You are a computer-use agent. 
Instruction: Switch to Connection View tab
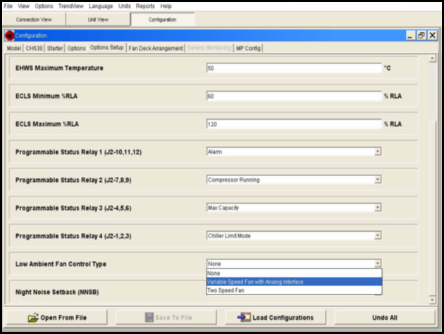[x=34, y=20]
